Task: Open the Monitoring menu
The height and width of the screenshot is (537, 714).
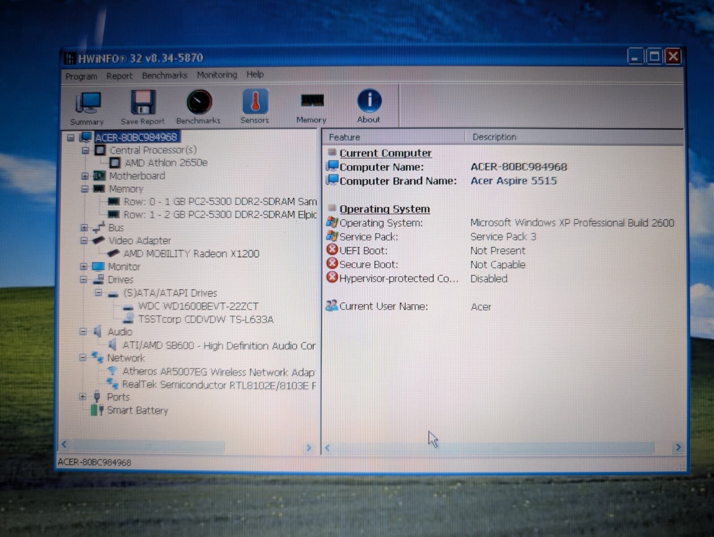Action: (217, 75)
